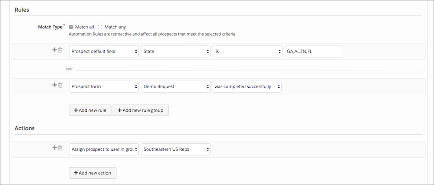Screen dimensions: 434x185
Task: Change the 'is' operator dropdown
Action: pos(247,52)
